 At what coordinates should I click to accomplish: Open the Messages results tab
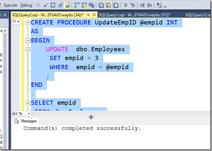25,121
